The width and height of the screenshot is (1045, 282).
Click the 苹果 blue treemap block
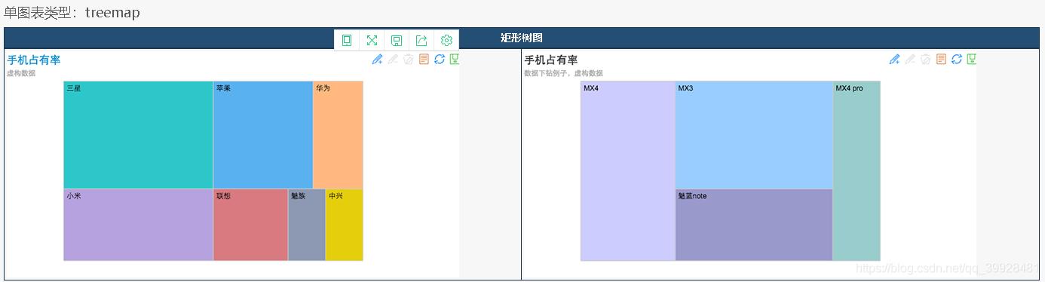pyautogui.click(x=263, y=135)
